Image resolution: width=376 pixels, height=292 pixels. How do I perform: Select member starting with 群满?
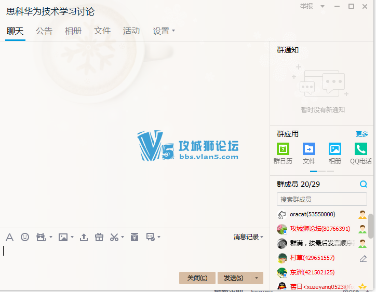(x=323, y=243)
